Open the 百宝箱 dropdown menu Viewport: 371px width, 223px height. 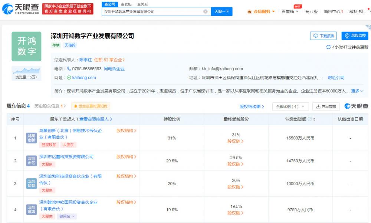[290, 11]
